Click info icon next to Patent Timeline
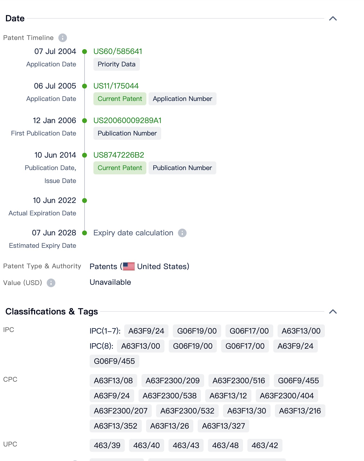This screenshot has height=461, width=364. (x=62, y=38)
